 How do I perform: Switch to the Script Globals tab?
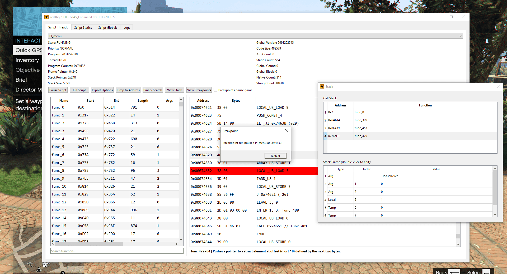click(107, 27)
